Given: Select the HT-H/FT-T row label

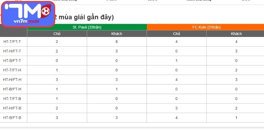Looking at the screenshot, I should 12,51.
